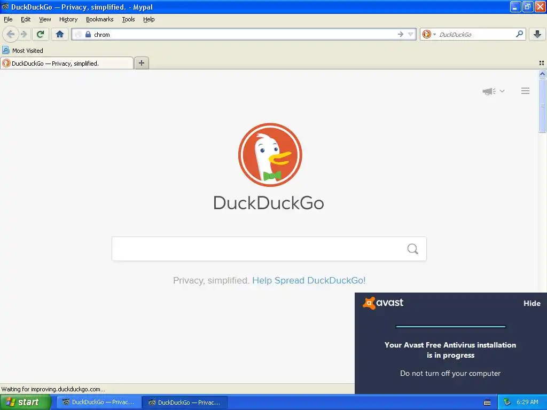
Task: Click the 6:29 AM taskbar clock
Action: (527, 402)
